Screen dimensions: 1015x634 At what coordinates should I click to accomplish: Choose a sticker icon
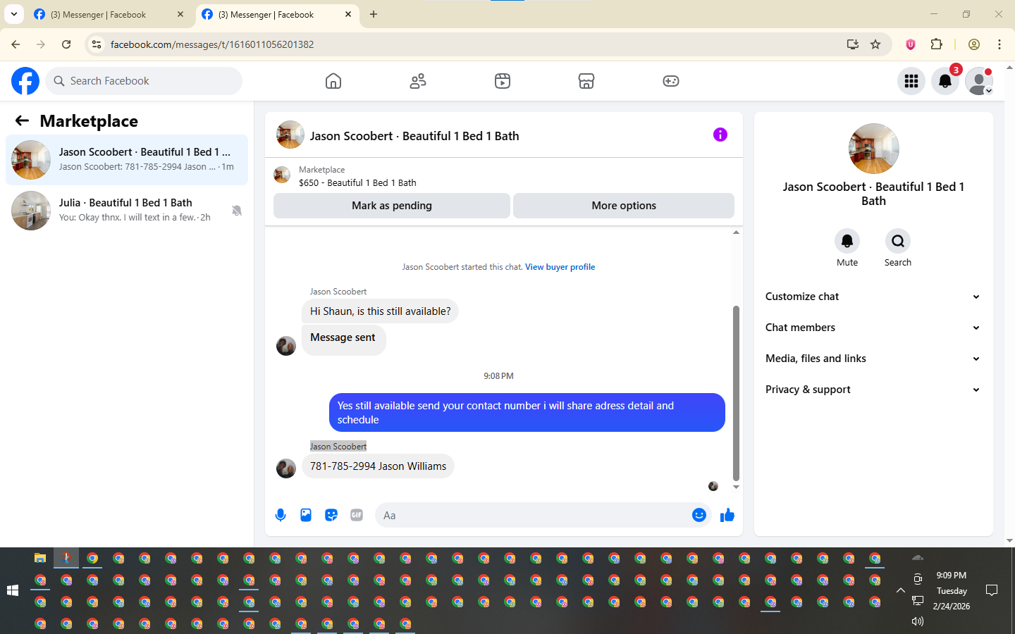coord(331,515)
